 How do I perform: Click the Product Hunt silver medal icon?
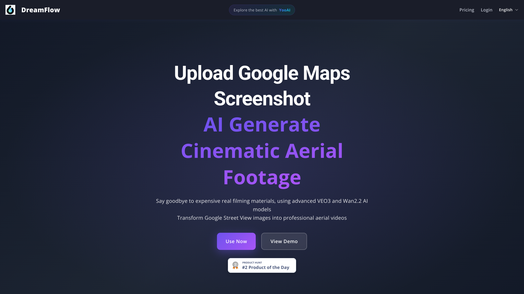click(235, 265)
